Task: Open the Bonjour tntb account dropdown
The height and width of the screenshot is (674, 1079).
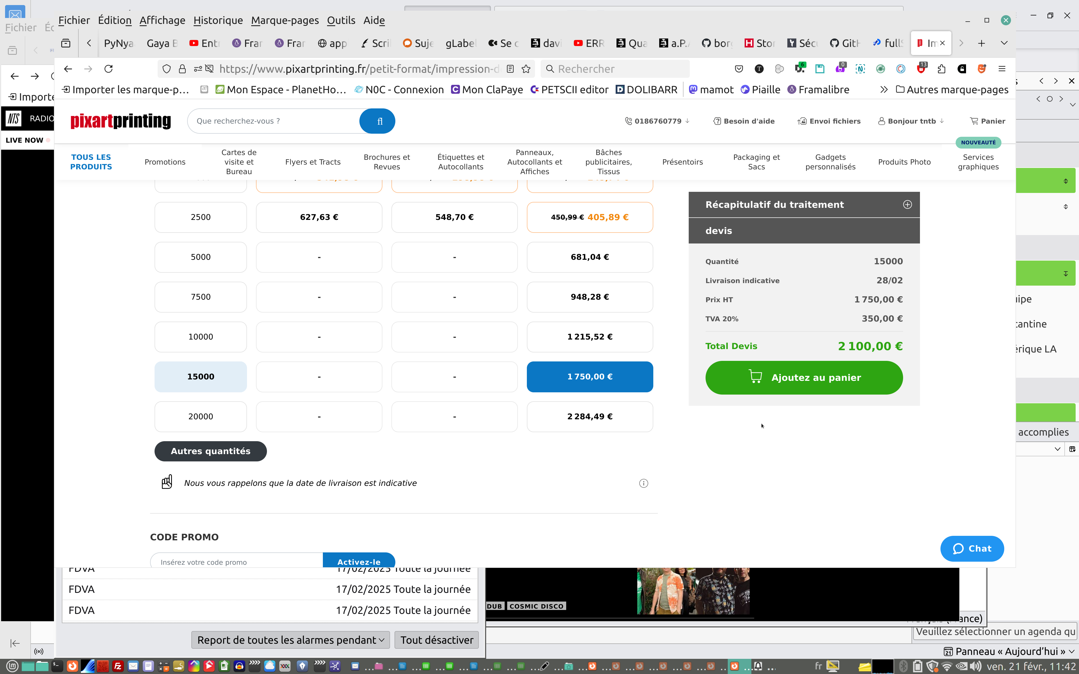Action: 911,121
